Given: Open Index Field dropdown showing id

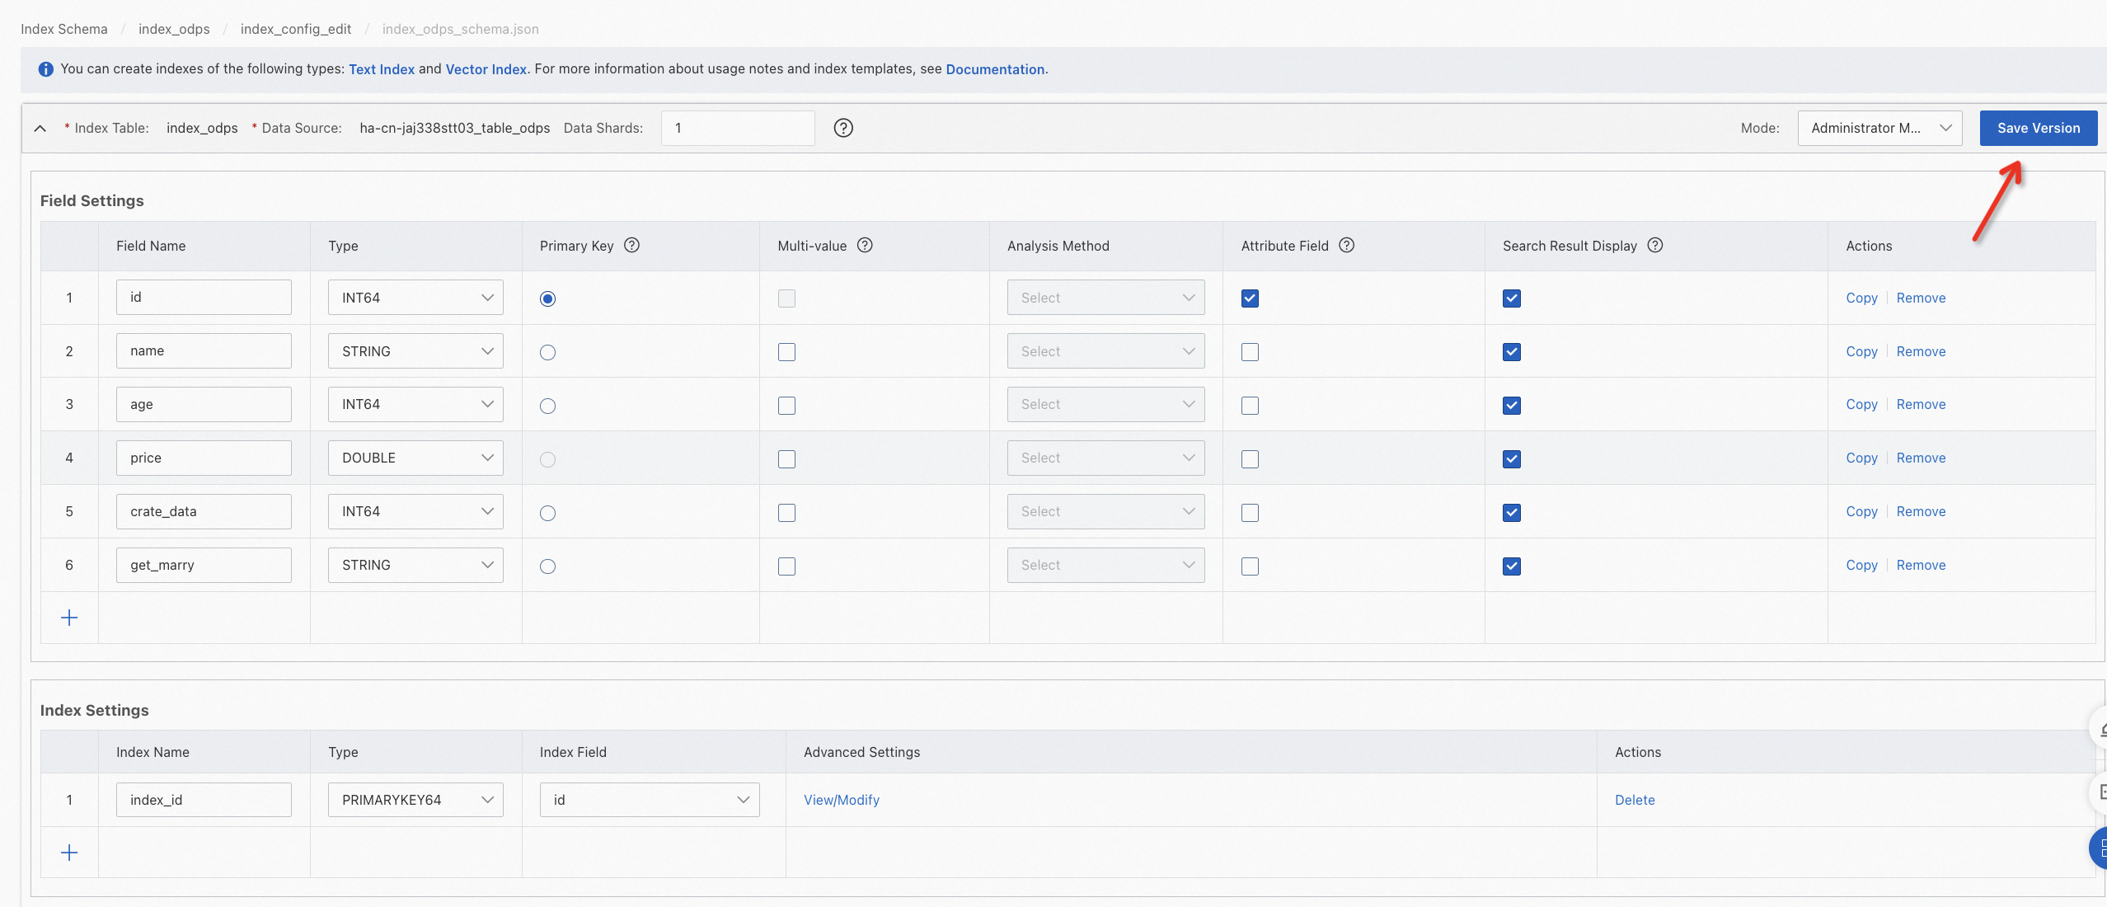Looking at the screenshot, I should pyautogui.click(x=650, y=800).
